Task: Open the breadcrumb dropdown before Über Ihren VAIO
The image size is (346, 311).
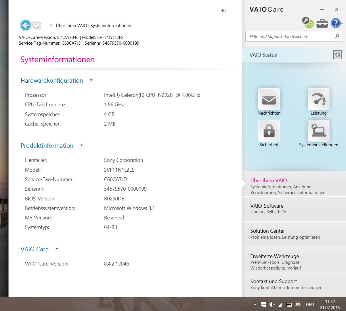Action: click(x=51, y=25)
